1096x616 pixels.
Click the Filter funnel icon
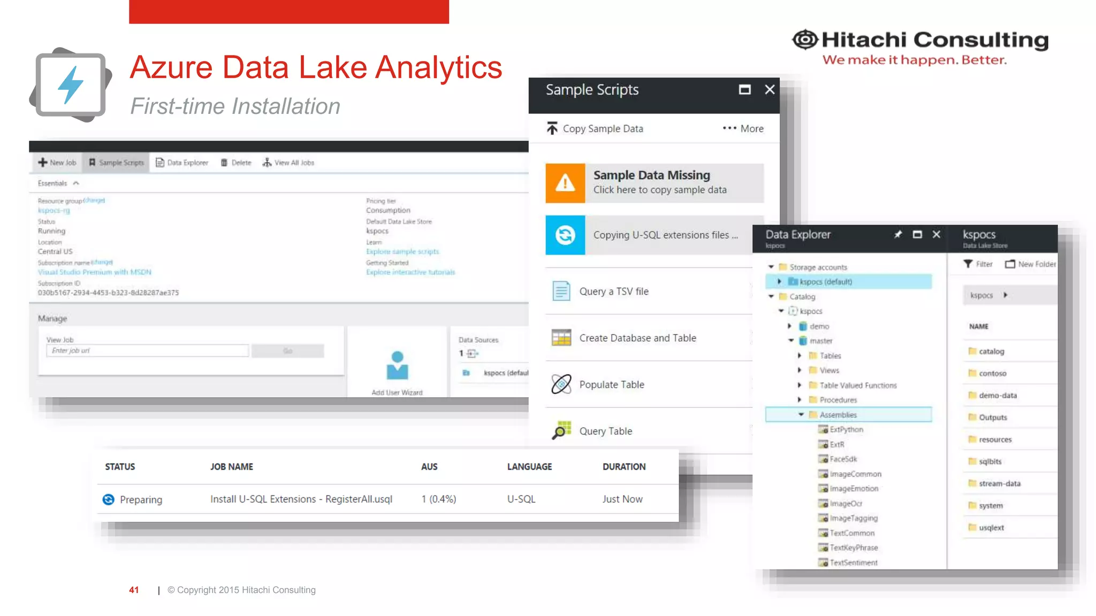[968, 264]
